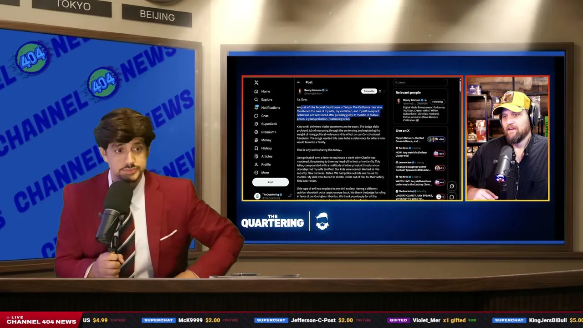Image resolution: width=583 pixels, height=328 pixels.
Task: Subscribe to Benny Johnson
Action: pyautogui.click(x=369, y=91)
